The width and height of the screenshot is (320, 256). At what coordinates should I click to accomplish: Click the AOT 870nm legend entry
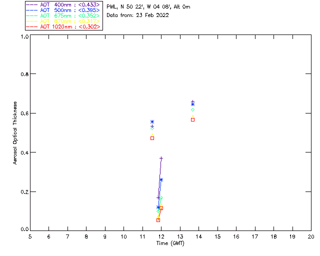[63, 21]
